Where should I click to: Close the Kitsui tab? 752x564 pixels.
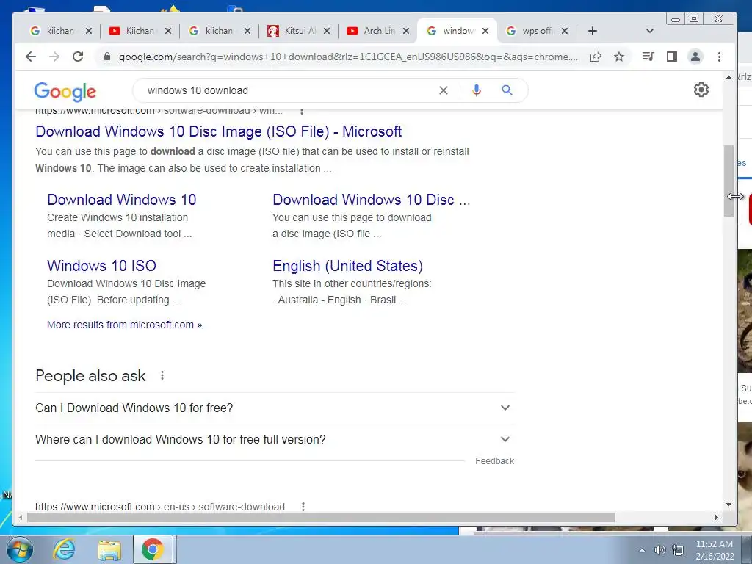[x=327, y=31]
